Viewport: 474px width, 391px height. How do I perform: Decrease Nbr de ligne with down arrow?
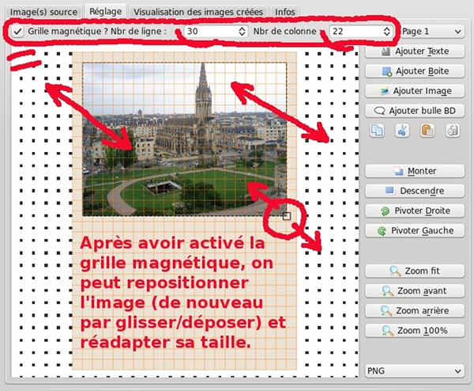pos(242,34)
